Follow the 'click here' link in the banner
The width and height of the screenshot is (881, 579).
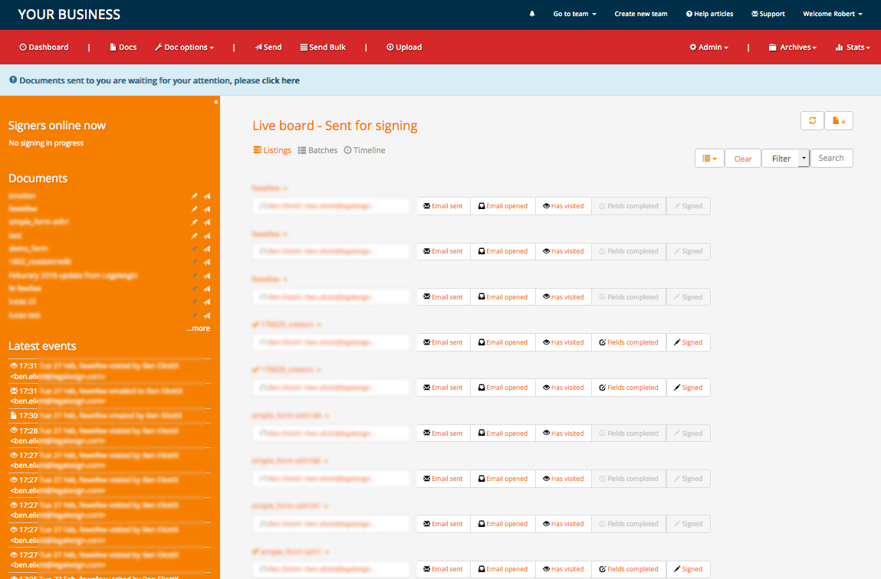pos(281,80)
